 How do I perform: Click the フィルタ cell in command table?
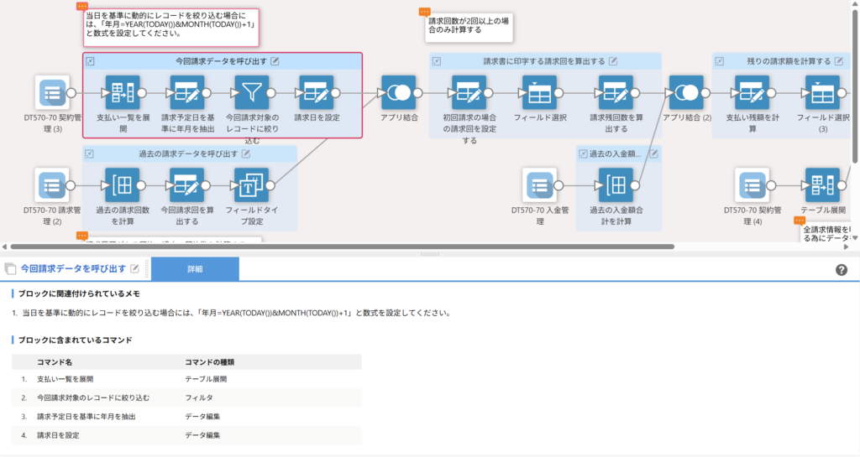click(199, 398)
